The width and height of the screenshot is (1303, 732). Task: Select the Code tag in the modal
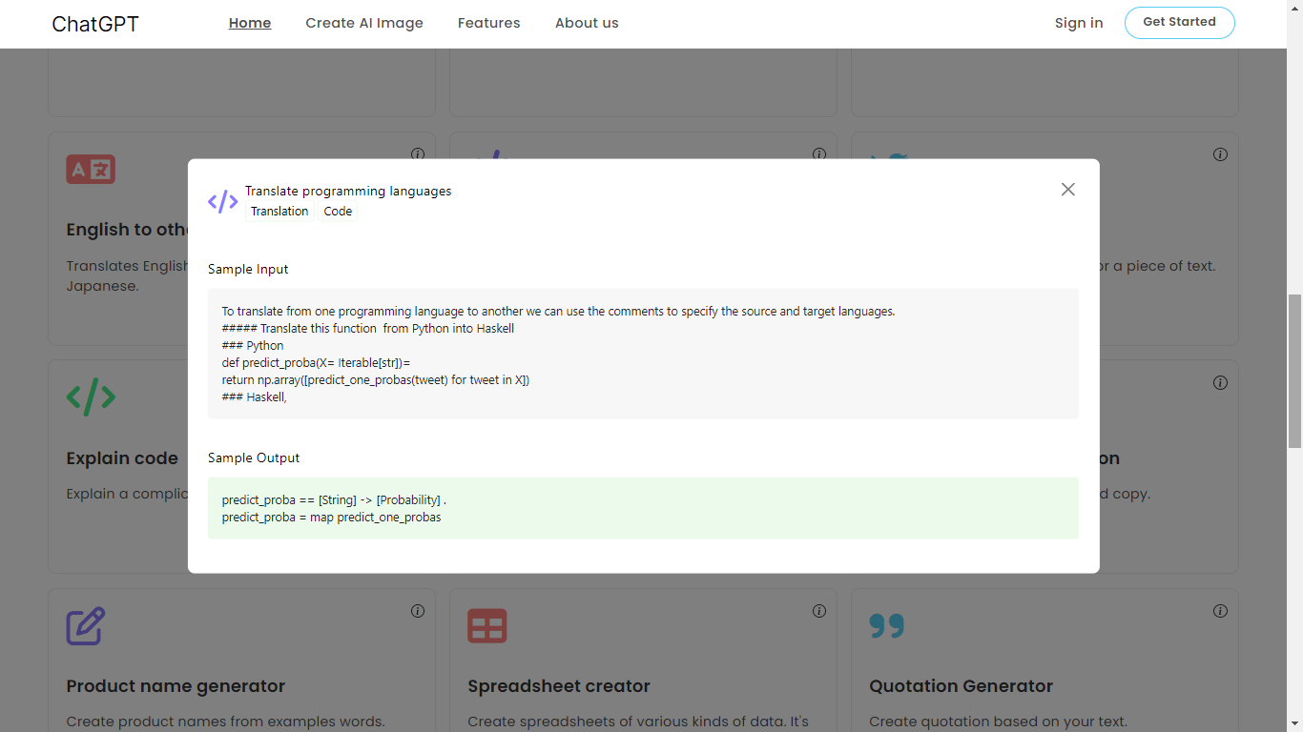(338, 211)
